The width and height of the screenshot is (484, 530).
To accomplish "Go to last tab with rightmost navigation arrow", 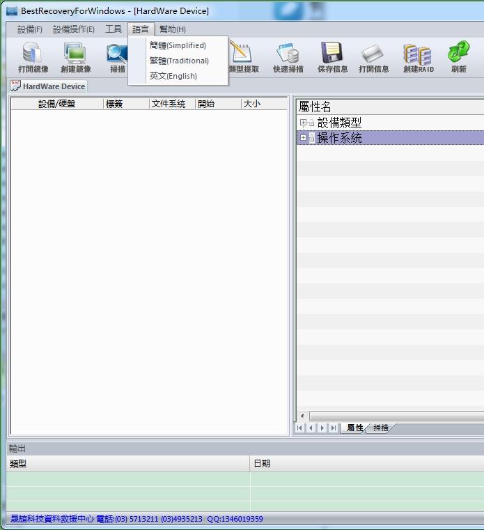I will click(334, 428).
